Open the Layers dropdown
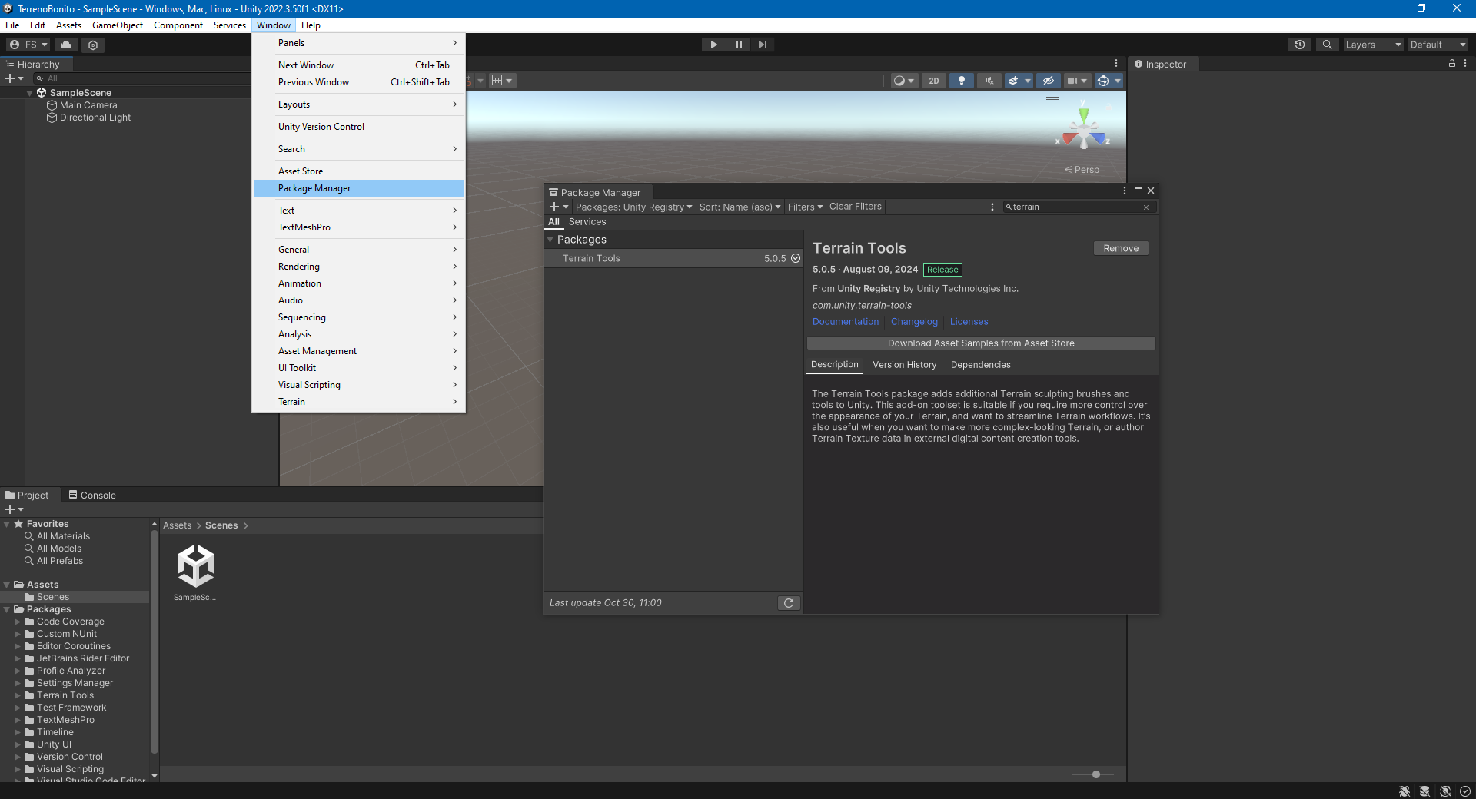The height and width of the screenshot is (799, 1476). coord(1373,45)
